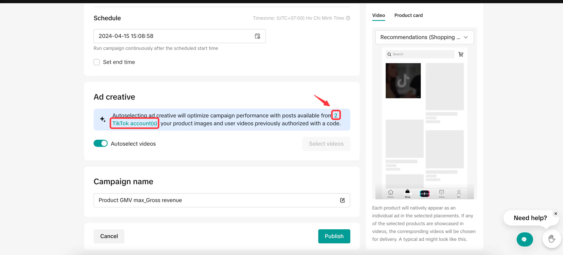Screen dimensions: 563x255
Task: Open the schedule calendar picker icon
Action: (x=257, y=36)
